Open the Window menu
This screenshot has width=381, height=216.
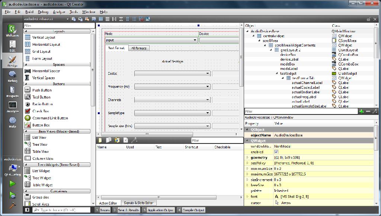click(x=89, y=12)
